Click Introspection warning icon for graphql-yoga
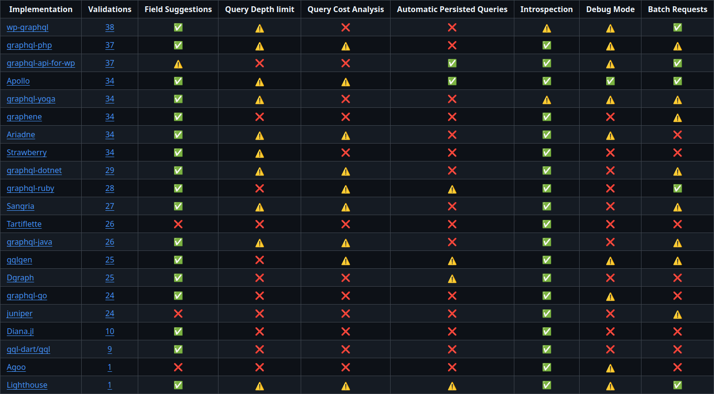Screen dimensions: 714x394 [547, 100]
